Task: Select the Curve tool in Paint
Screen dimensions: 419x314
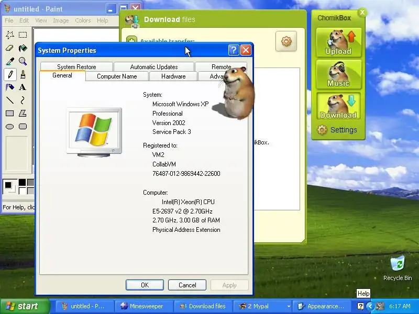Action: [x=23, y=100]
